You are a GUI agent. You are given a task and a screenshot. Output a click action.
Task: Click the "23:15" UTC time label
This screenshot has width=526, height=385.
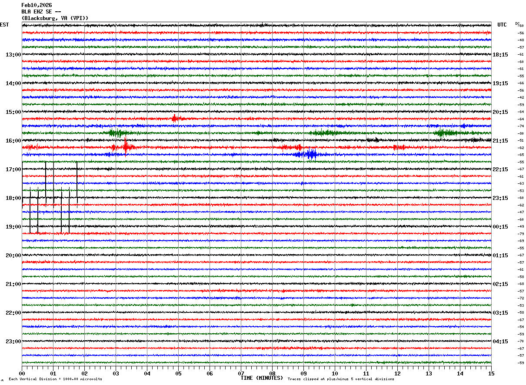tap(500, 198)
